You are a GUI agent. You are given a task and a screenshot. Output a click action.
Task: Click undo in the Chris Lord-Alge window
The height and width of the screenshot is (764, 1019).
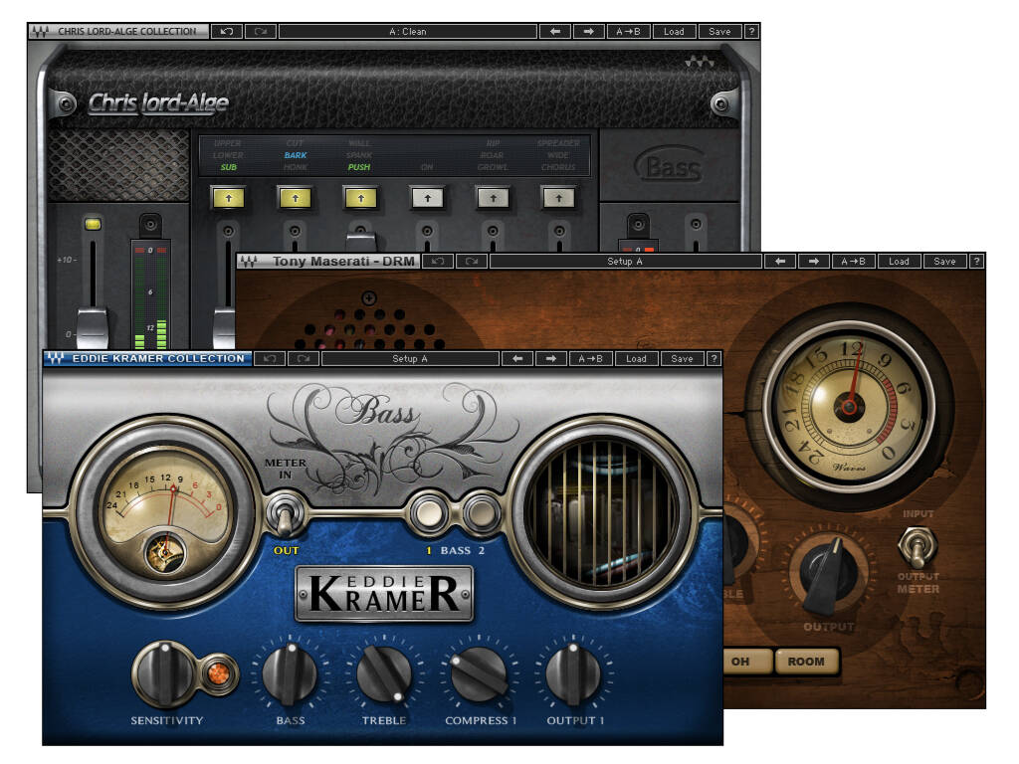click(226, 31)
